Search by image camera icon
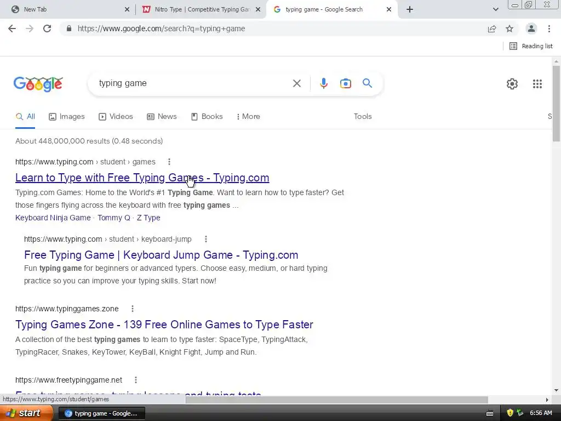Screen dimensions: 561x421 pos(345,83)
